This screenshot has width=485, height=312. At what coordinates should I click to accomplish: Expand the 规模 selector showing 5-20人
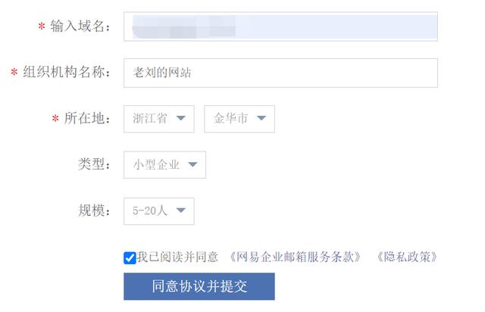(x=159, y=211)
